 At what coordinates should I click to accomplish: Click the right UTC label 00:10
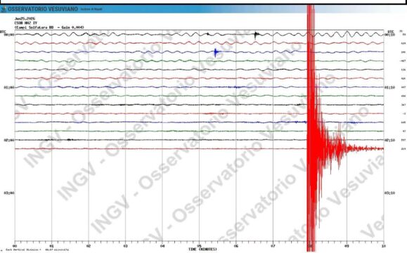coord(389,34)
